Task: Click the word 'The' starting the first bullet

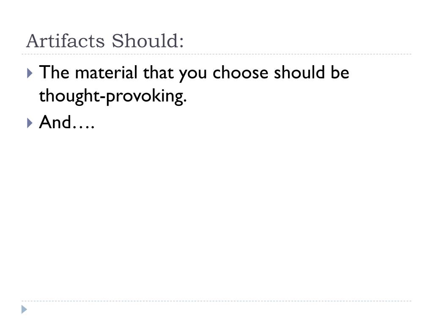Action: pyautogui.click(x=54, y=72)
